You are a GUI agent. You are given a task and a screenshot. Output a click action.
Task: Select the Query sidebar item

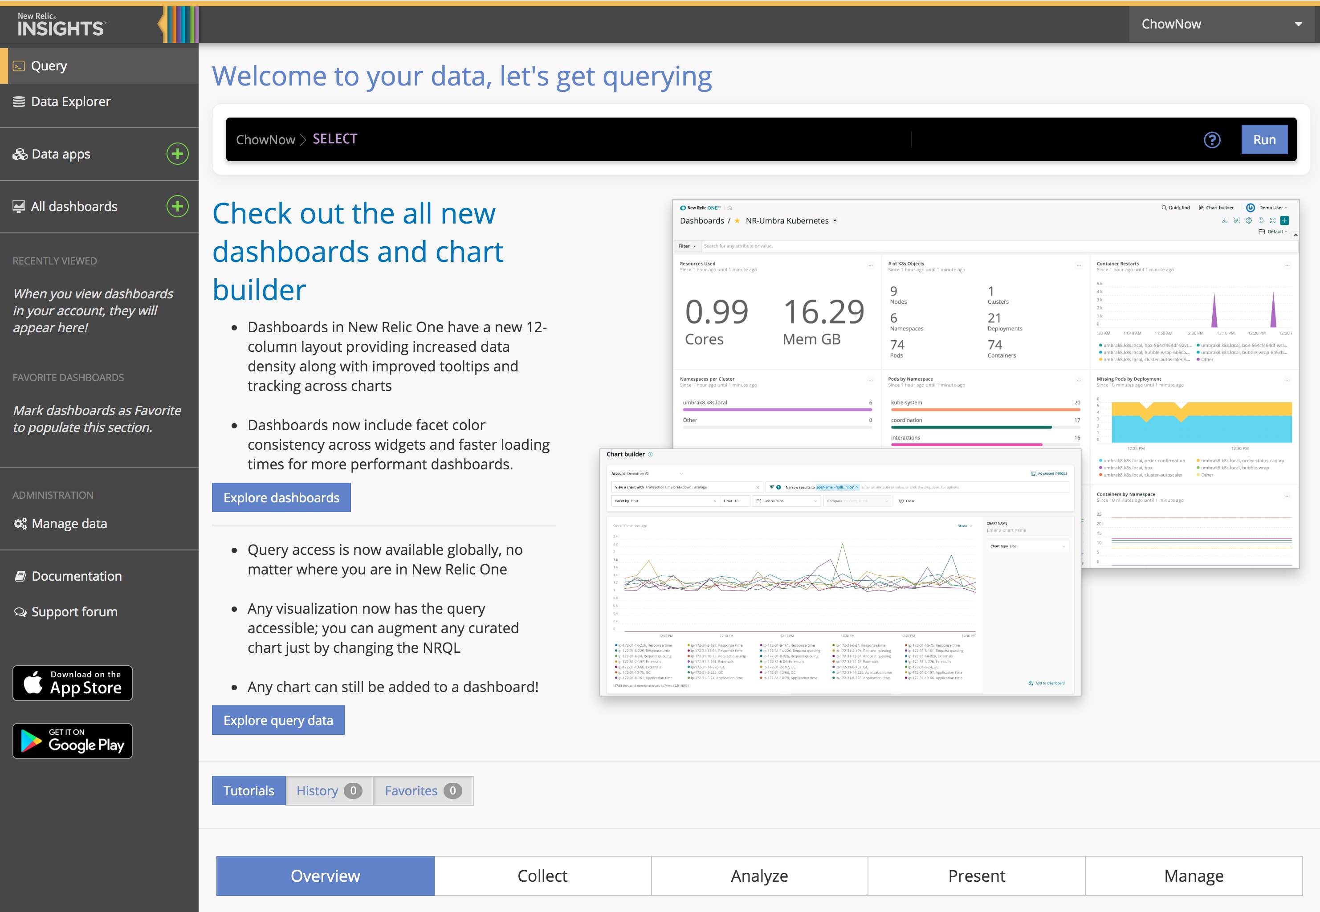[x=49, y=66]
